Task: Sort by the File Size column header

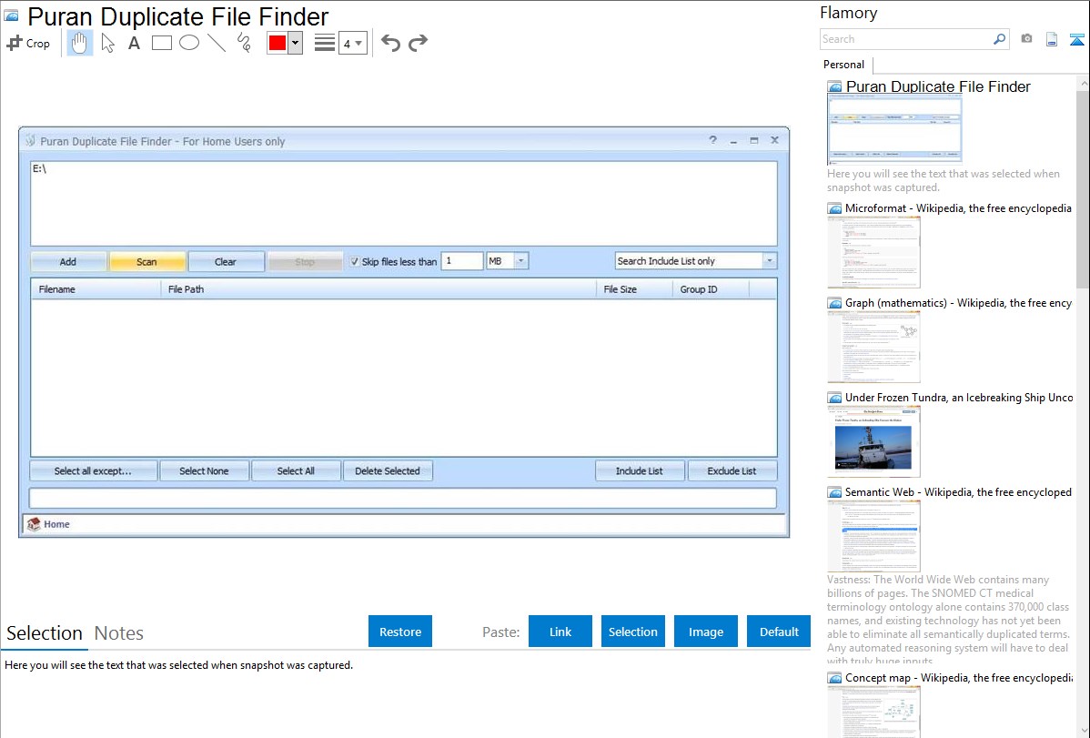Action: click(634, 289)
